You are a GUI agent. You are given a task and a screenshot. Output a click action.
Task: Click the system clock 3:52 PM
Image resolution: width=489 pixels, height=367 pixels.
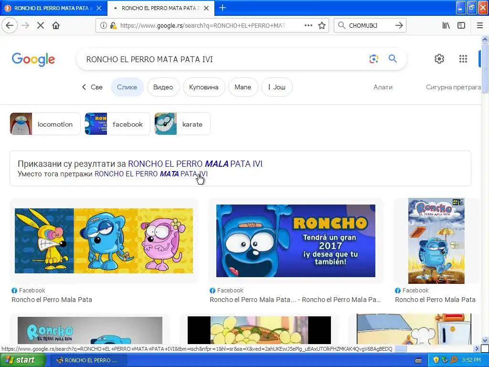click(471, 360)
